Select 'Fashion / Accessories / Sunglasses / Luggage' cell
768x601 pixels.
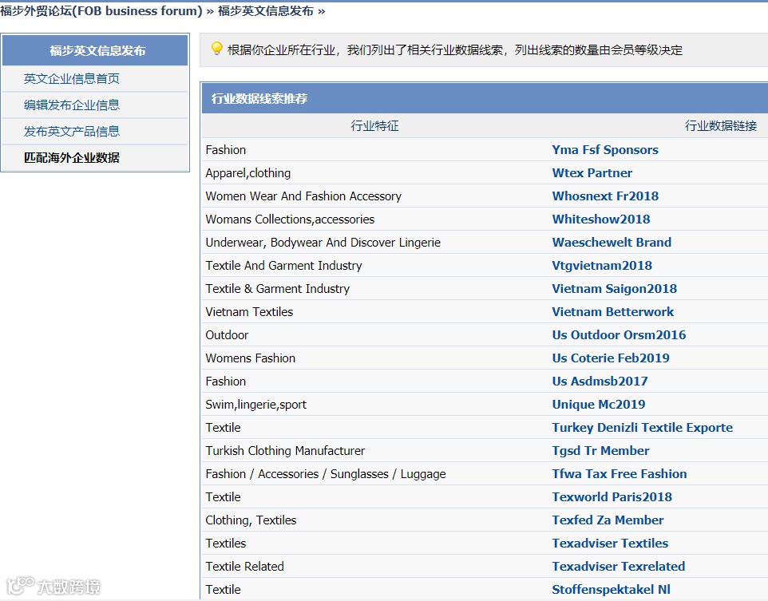pyautogui.click(x=326, y=473)
